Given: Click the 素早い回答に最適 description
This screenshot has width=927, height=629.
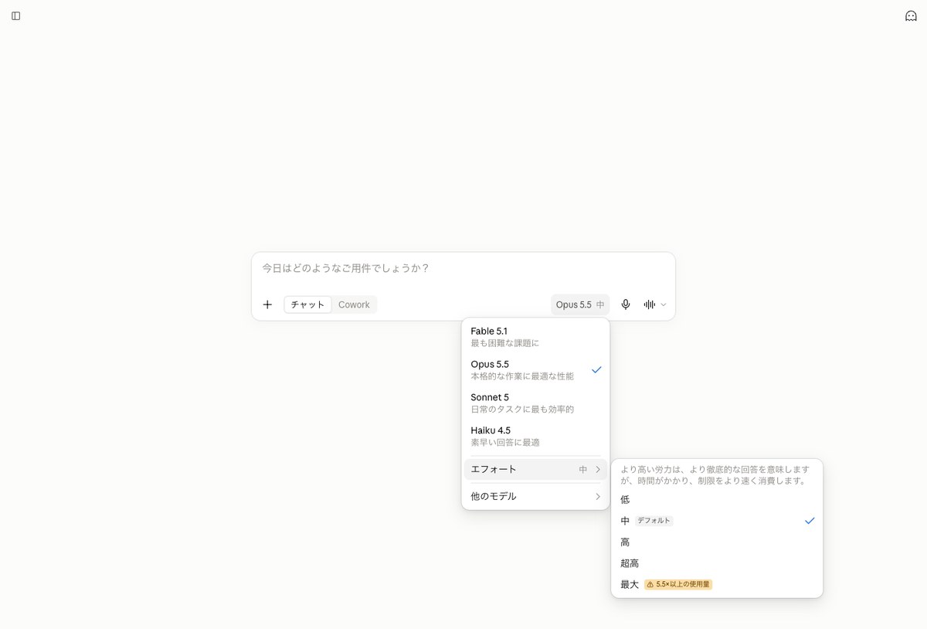Looking at the screenshot, I should point(505,443).
